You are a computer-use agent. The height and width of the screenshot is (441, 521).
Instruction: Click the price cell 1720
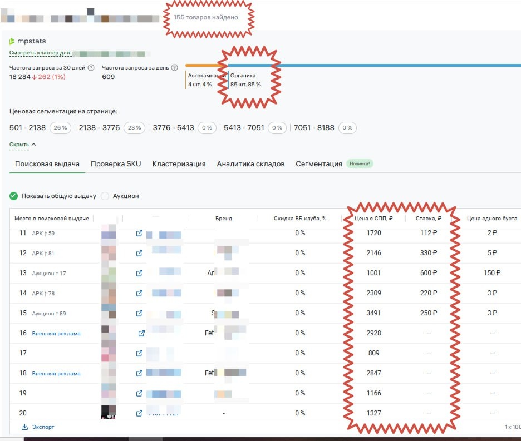click(373, 233)
